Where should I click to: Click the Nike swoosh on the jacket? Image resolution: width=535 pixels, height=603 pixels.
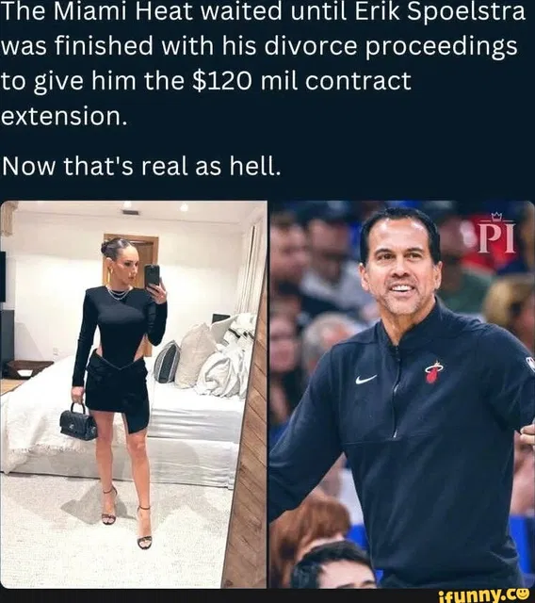365,379
